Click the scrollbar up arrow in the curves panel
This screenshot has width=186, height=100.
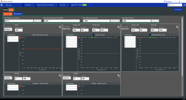182,18
